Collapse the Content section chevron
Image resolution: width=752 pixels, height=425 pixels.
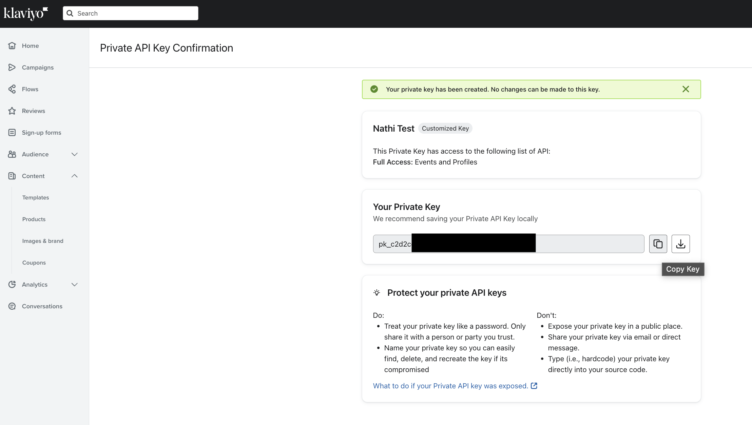75,176
